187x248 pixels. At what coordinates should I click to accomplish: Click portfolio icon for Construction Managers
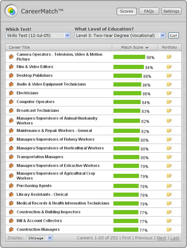(x=169, y=230)
